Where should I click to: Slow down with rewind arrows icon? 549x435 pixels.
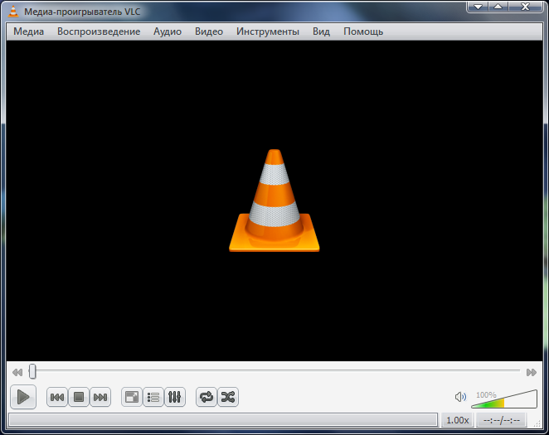(x=17, y=372)
